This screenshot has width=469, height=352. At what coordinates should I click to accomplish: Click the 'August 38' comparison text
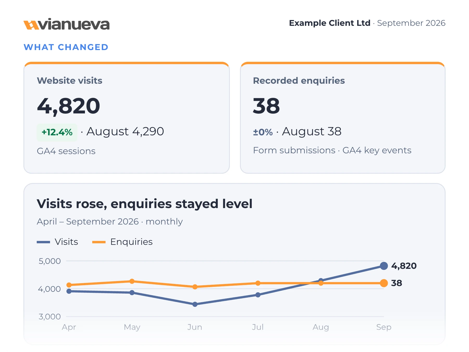point(312,131)
